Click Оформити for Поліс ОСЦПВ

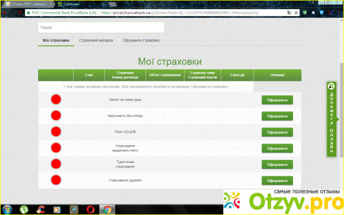[277, 132]
